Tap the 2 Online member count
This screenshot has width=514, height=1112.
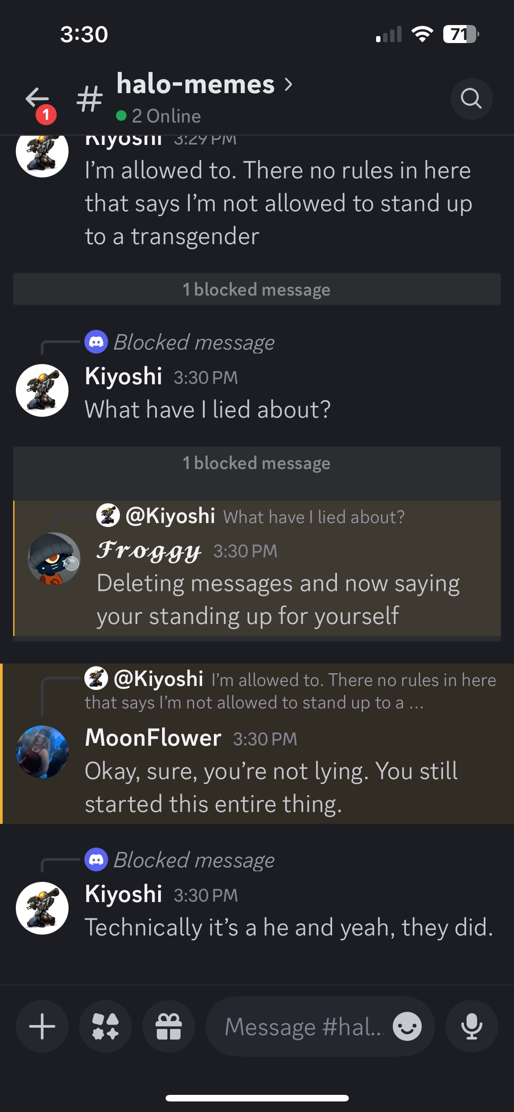[166, 116]
